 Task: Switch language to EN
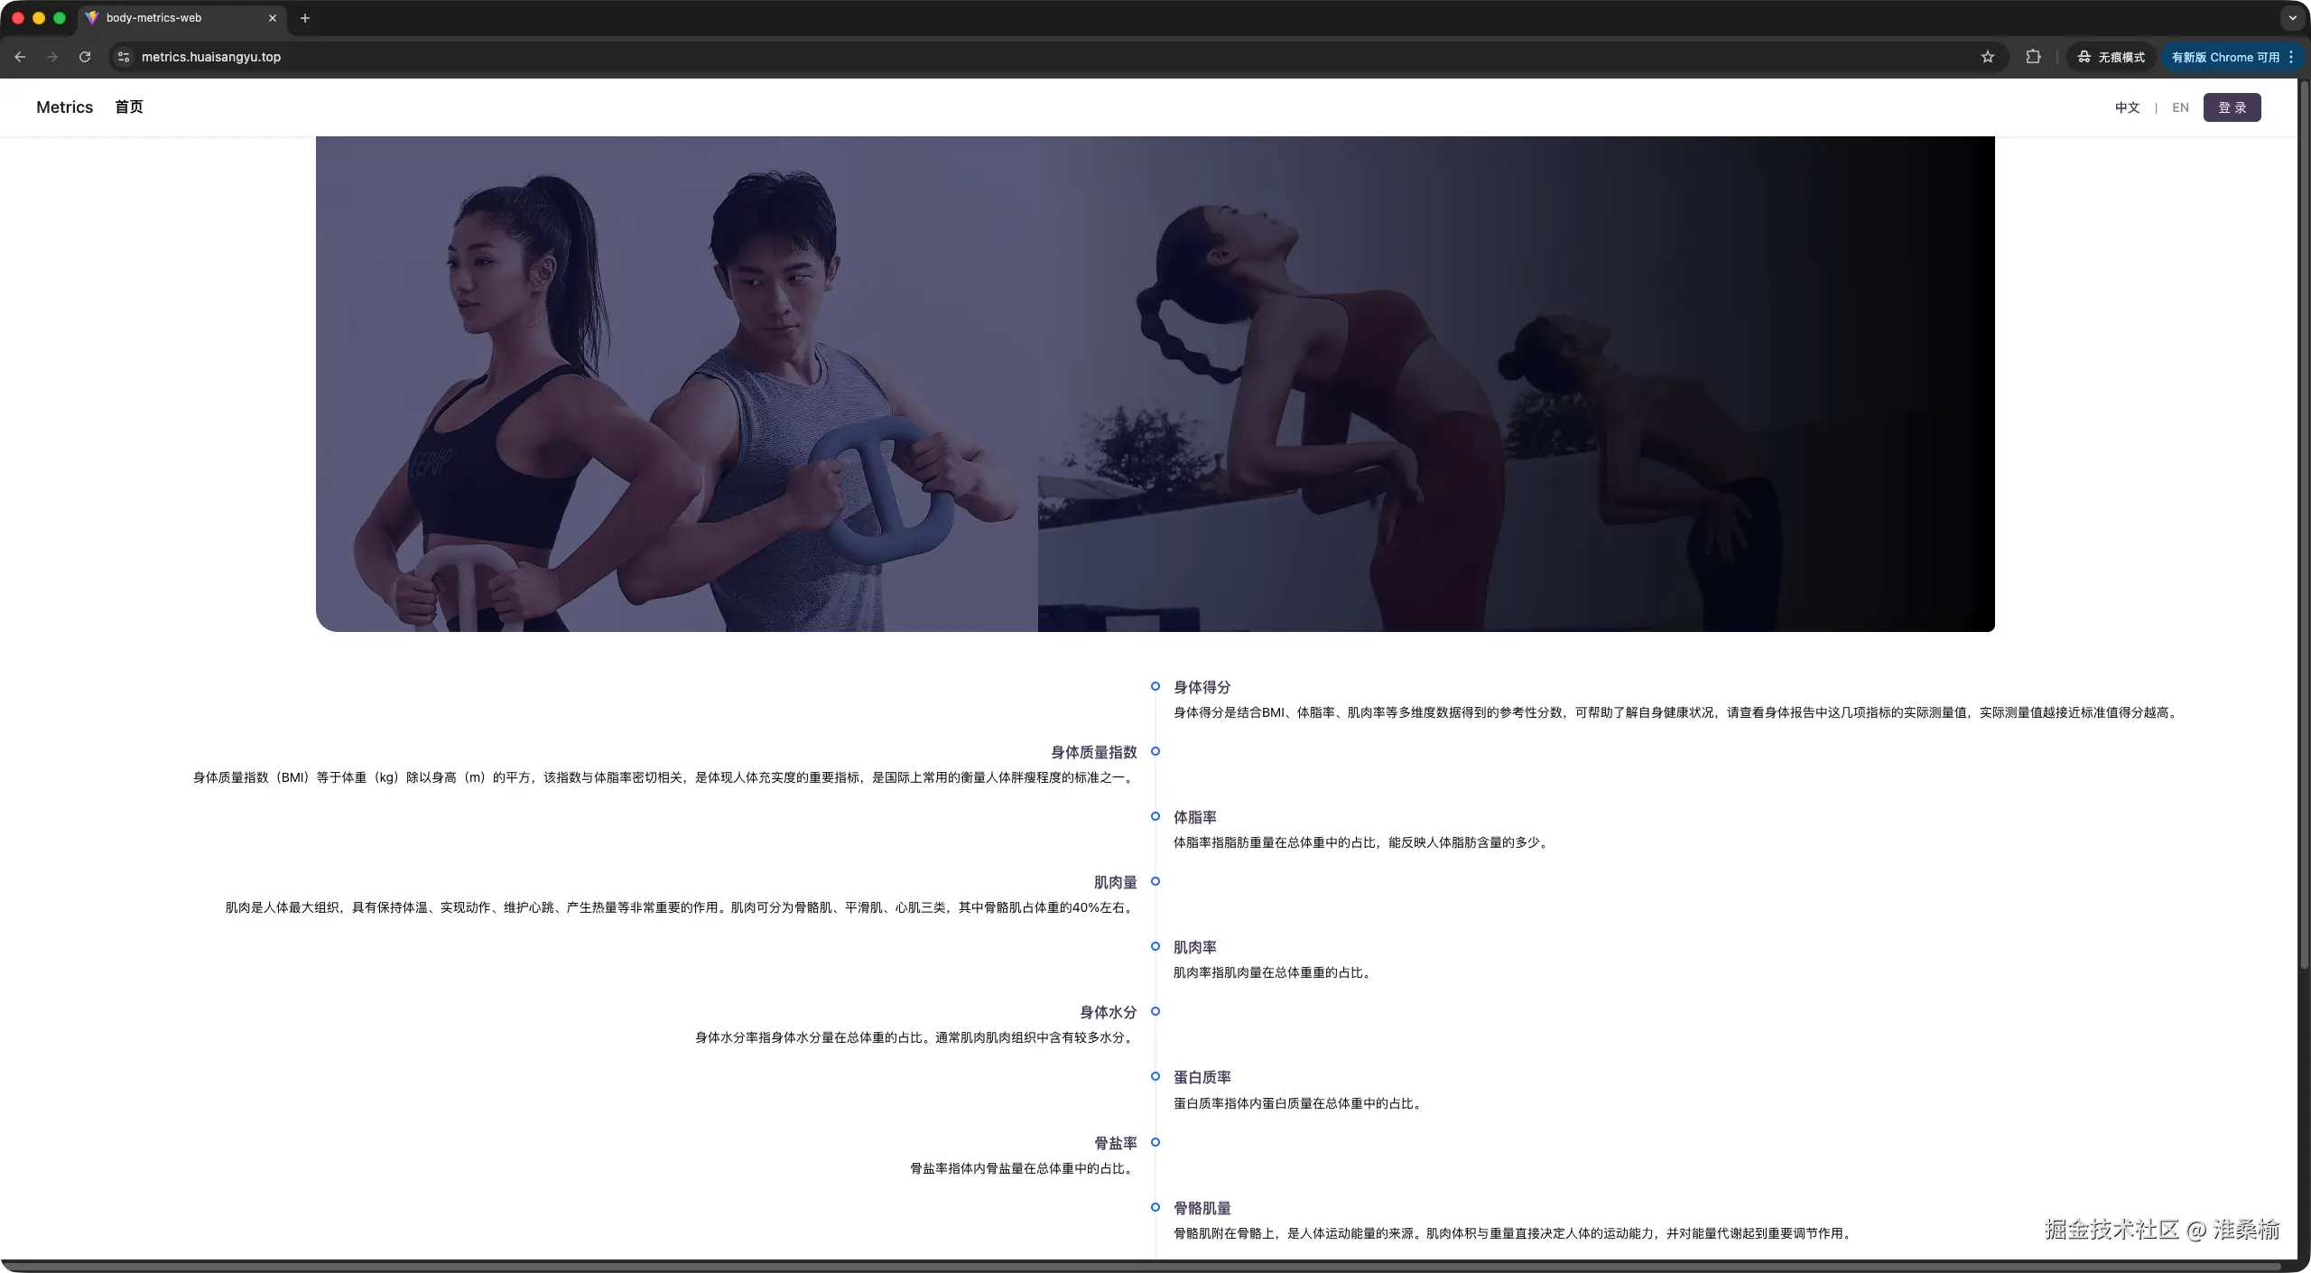tap(2180, 107)
